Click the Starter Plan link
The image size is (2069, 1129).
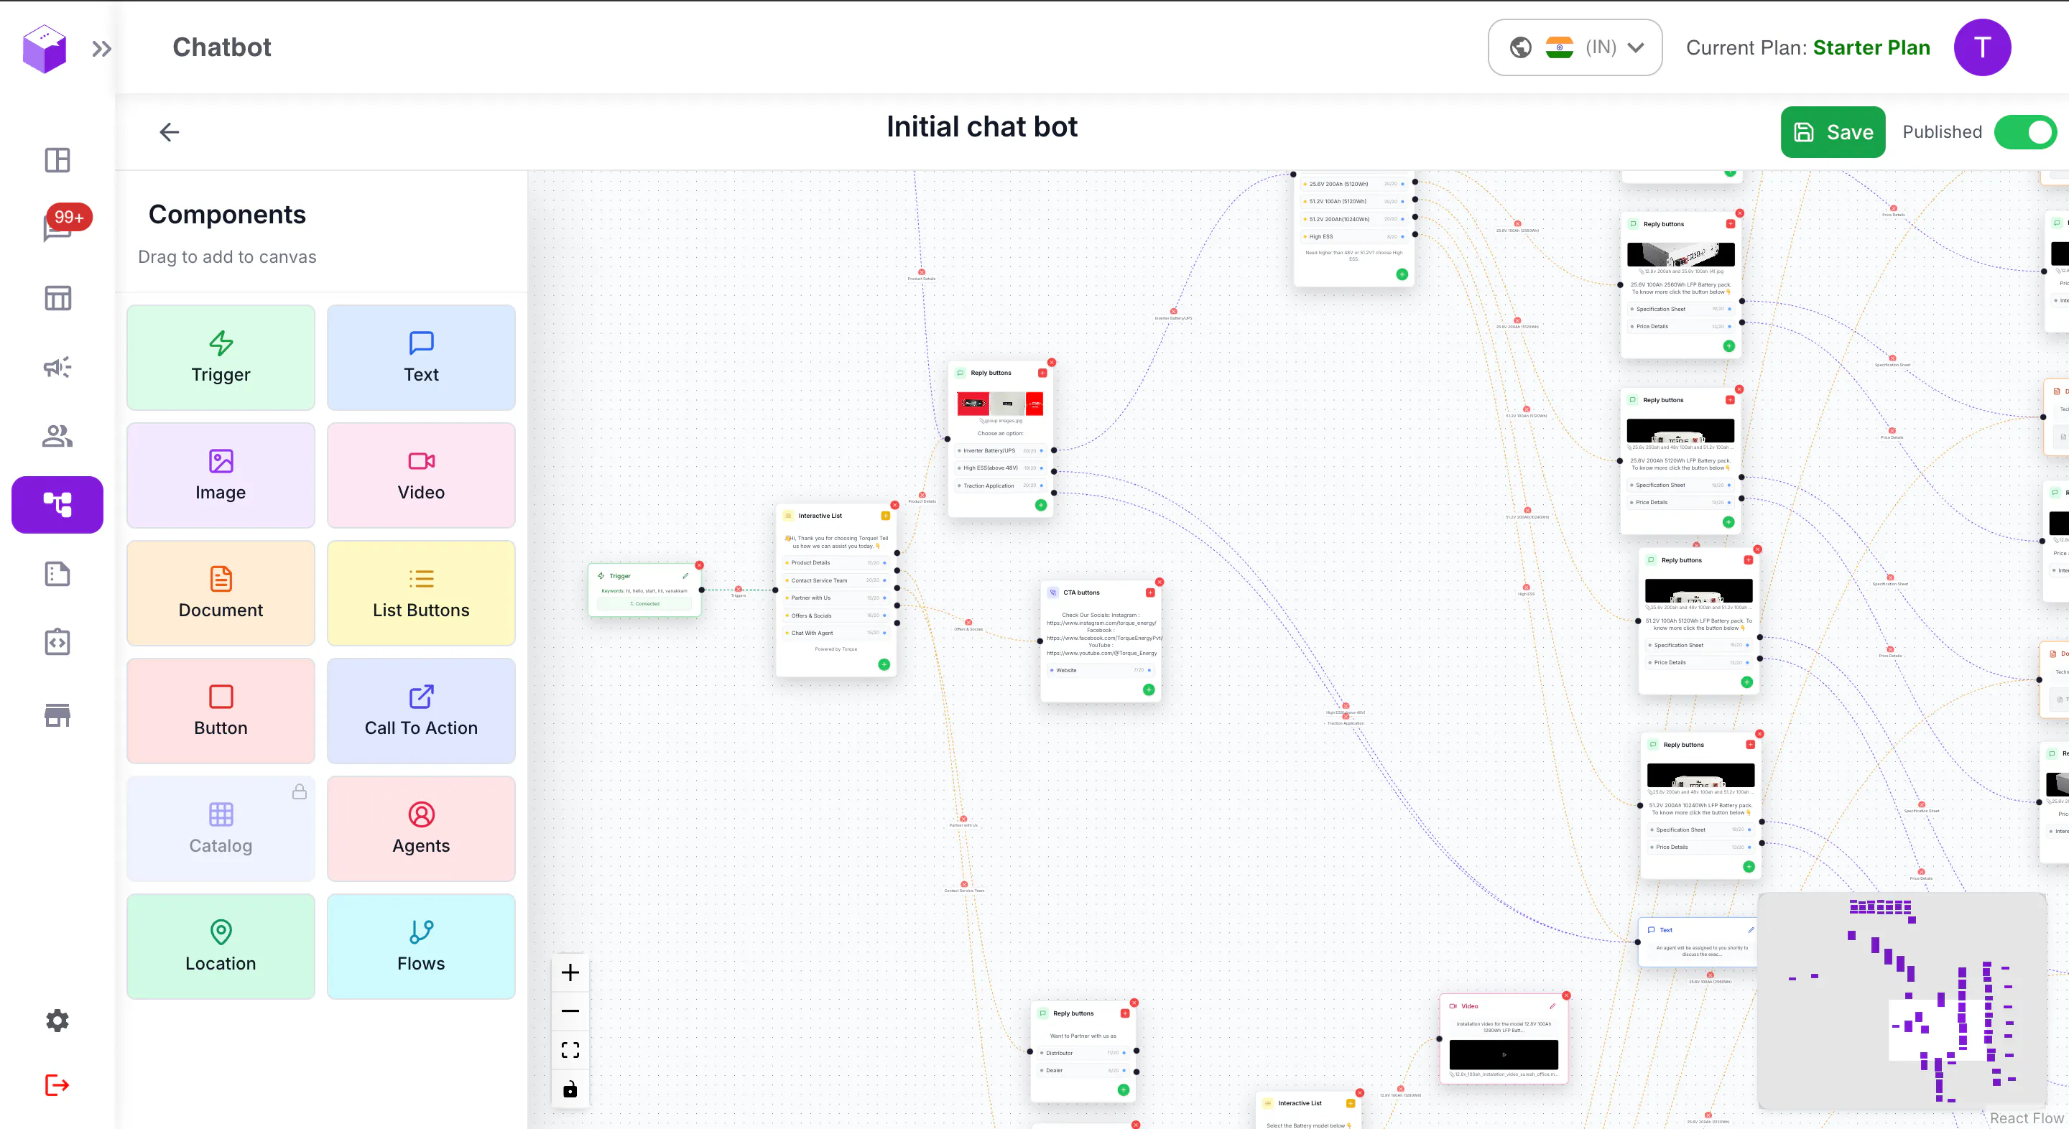click(x=1871, y=47)
